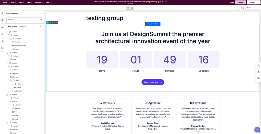Click the Publish button
Image resolution: width=261 pixels, height=134 pixels.
[252, 2]
